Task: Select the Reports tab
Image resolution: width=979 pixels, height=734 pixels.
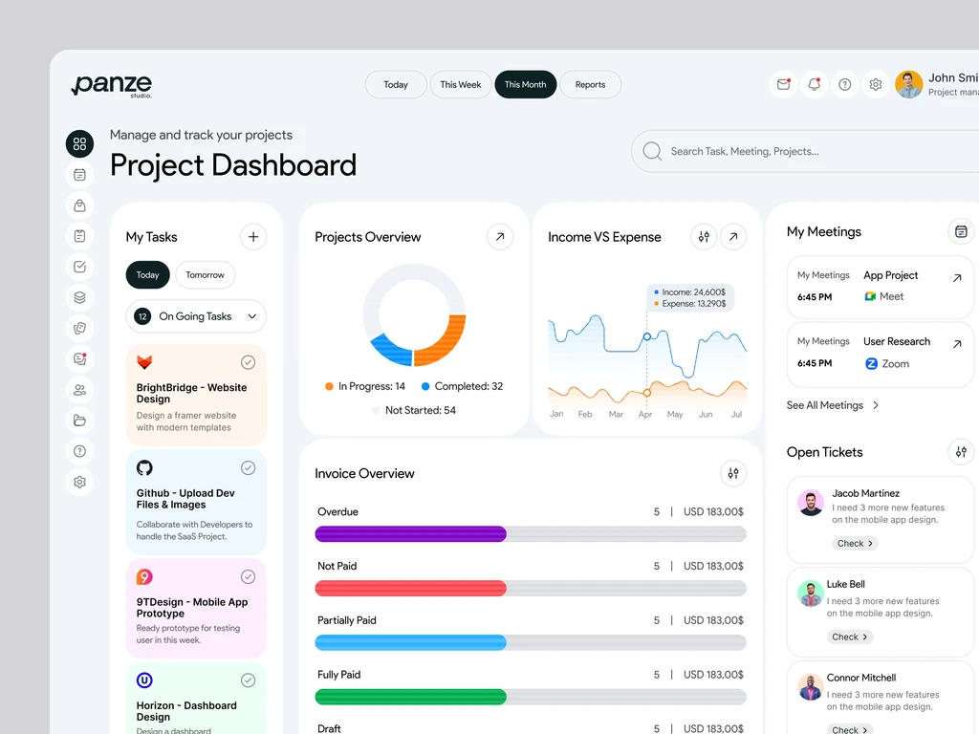Action: point(590,84)
